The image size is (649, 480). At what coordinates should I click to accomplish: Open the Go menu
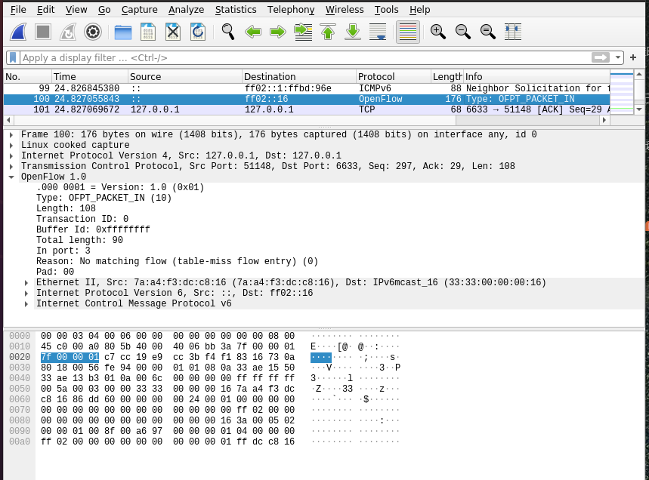click(x=104, y=10)
